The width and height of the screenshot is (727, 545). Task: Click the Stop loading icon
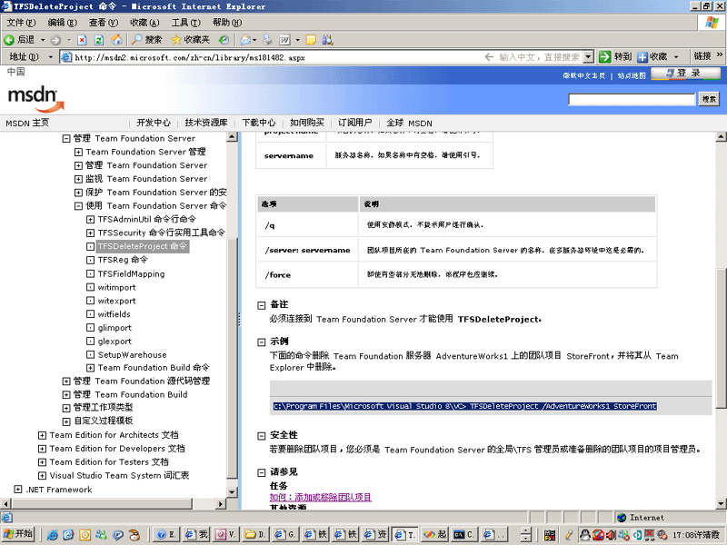coord(82,40)
